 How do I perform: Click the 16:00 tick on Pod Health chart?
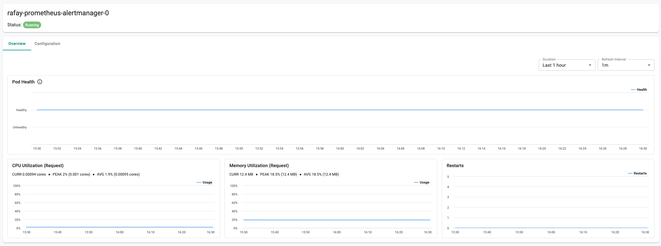pos(340,148)
